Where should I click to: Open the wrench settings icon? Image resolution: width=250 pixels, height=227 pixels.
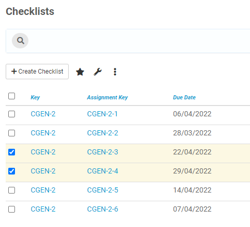click(98, 72)
